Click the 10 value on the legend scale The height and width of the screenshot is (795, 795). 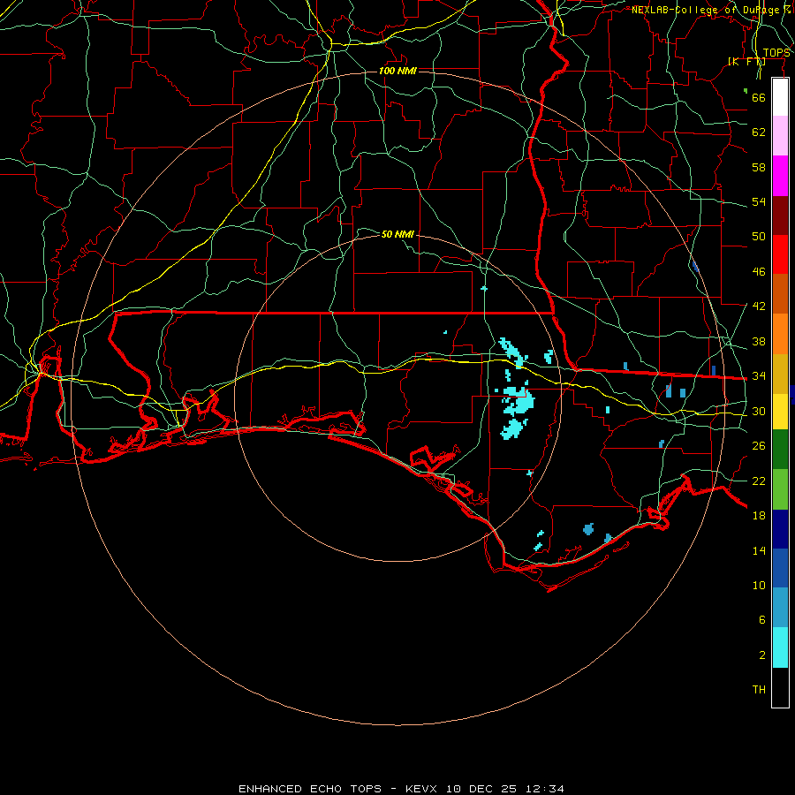point(759,586)
